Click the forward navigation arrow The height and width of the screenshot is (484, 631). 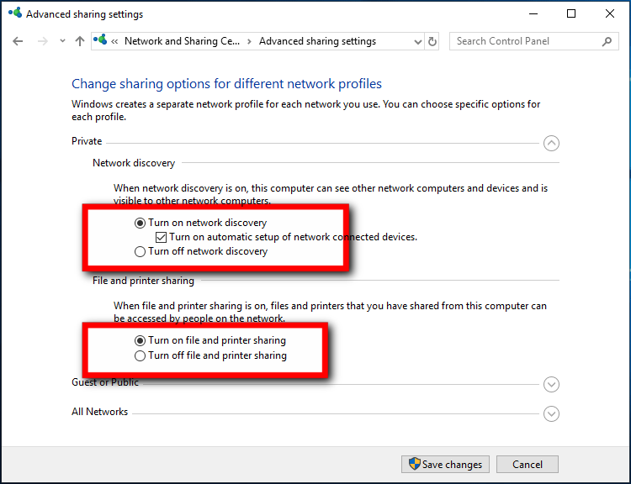(x=43, y=41)
